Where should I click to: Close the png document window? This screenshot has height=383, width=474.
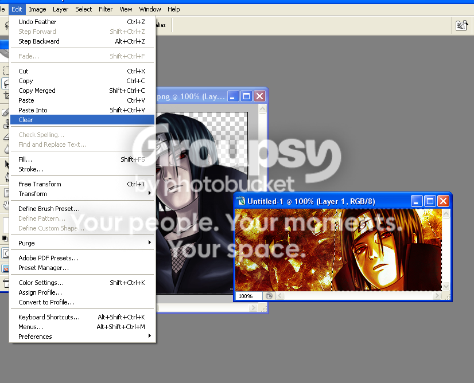pos(259,96)
